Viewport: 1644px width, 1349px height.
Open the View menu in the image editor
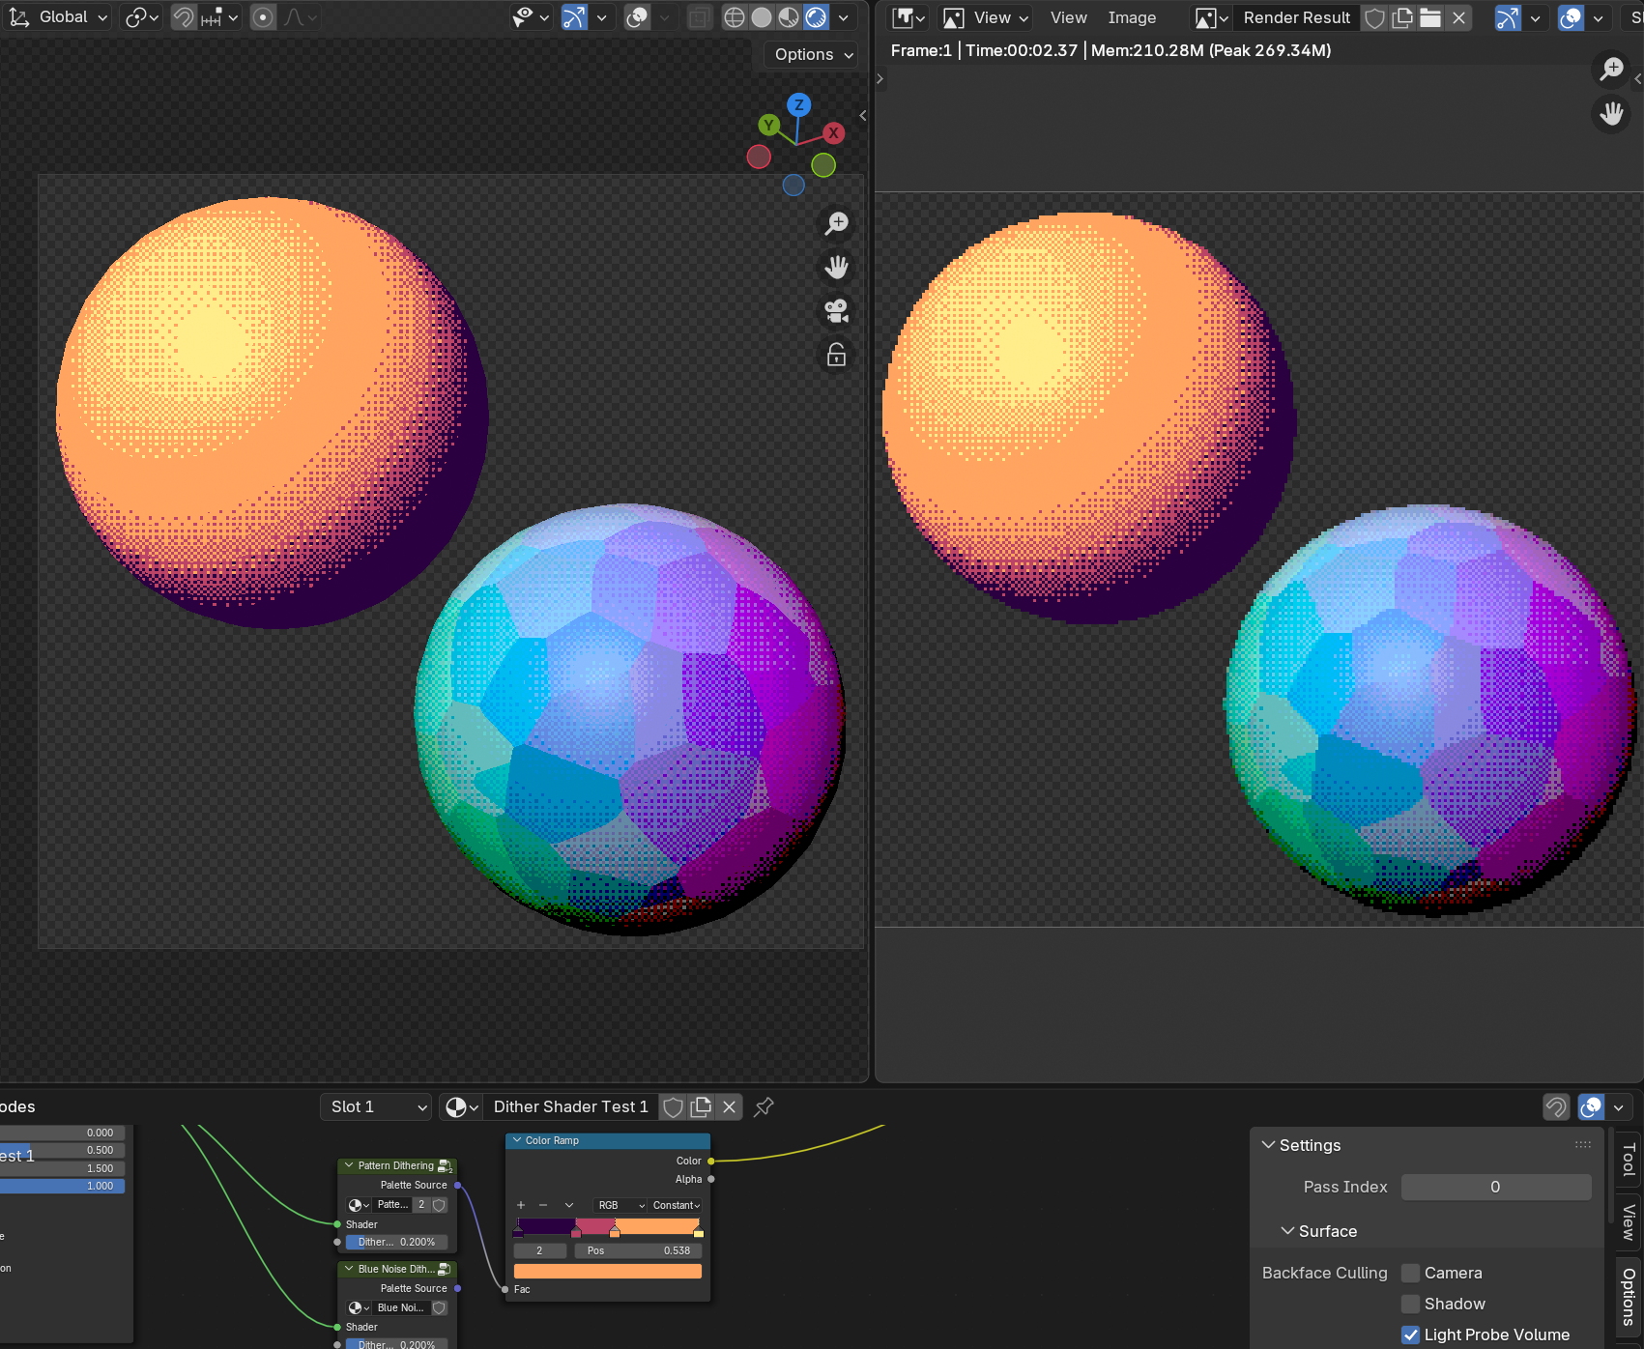click(1068, 16)
